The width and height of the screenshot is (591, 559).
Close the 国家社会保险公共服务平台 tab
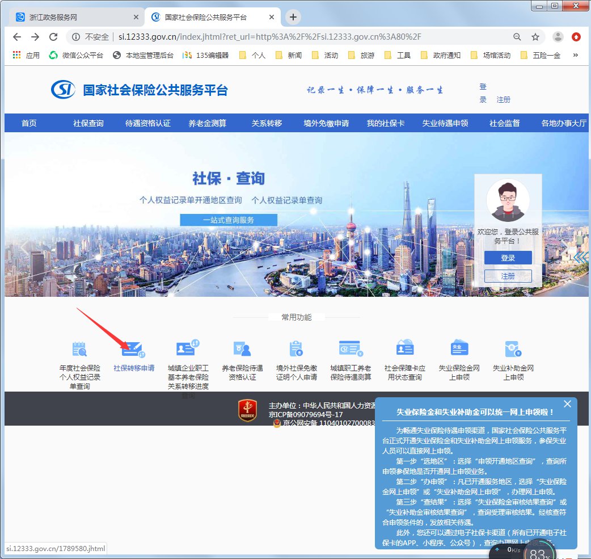click(271, 18)
